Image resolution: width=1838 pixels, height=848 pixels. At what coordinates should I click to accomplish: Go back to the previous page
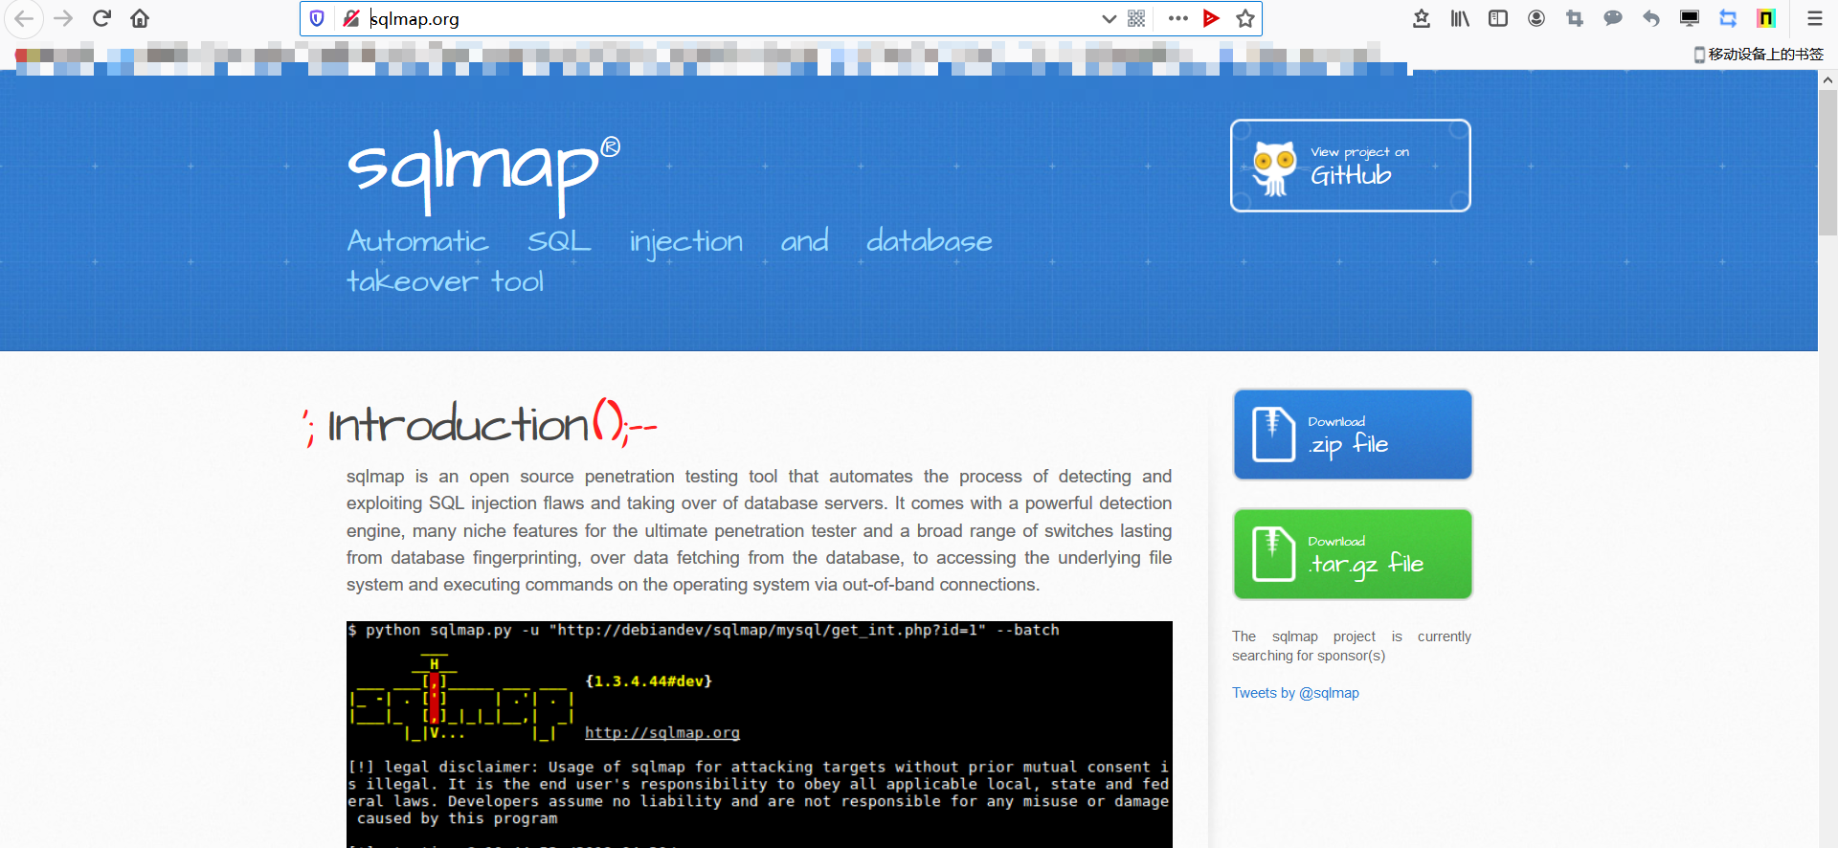pos(24,18)
